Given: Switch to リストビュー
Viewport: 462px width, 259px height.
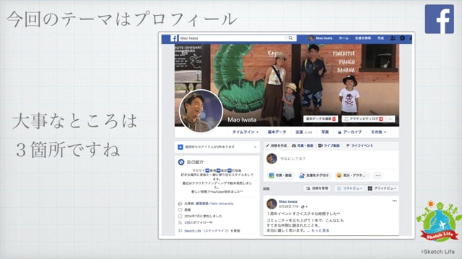Looking at the screenshot, I should pos(349,188).
